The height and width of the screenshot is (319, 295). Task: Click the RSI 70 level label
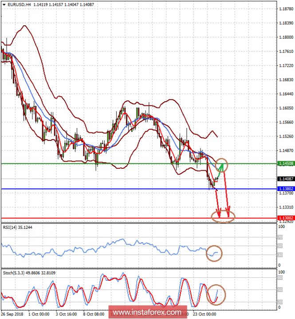coord(280,237)
